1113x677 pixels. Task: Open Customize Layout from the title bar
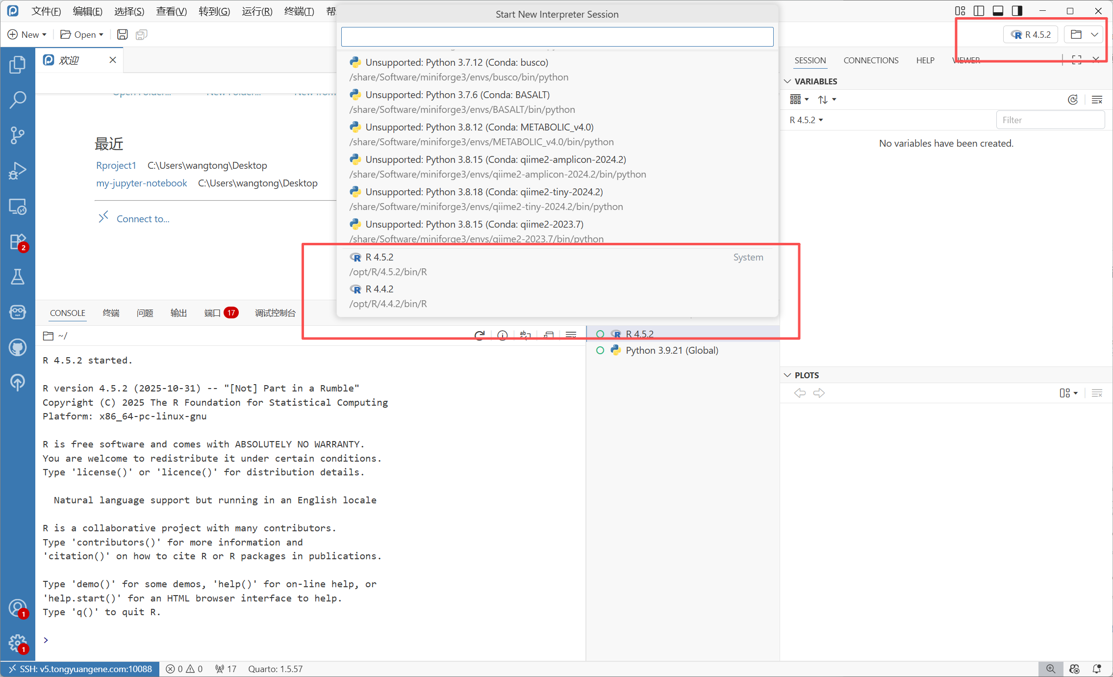click(x=960, y=11)
